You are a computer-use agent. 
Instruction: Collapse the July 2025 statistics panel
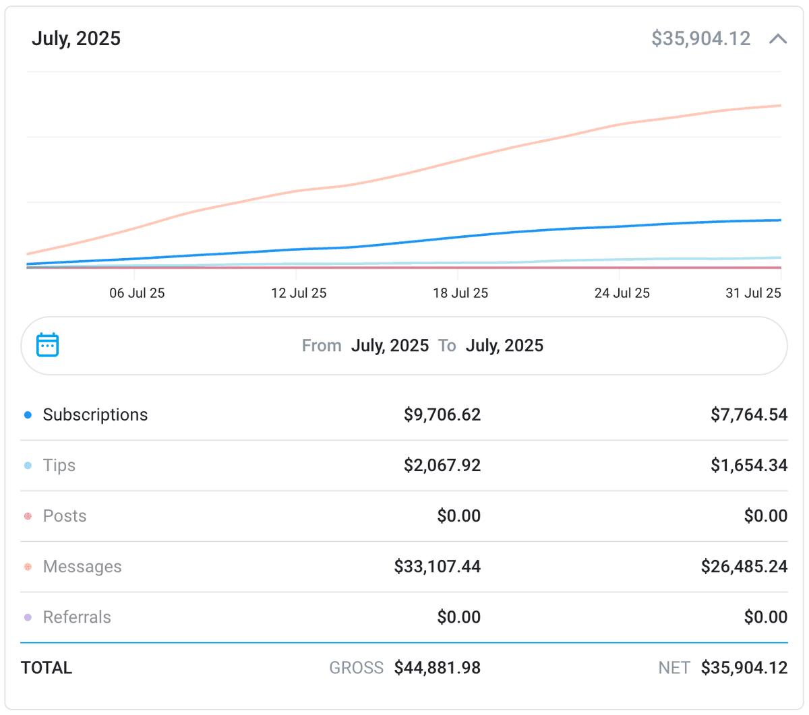(x=777, y=38)
